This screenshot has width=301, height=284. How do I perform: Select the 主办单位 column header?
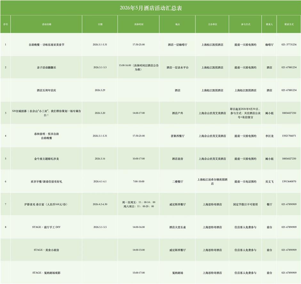click(212, 24)
